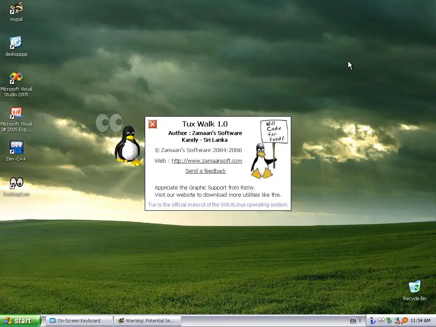Screen dimensions: 436x327
Task: Select the Recycle Bin icon
Action: (415, 290)
